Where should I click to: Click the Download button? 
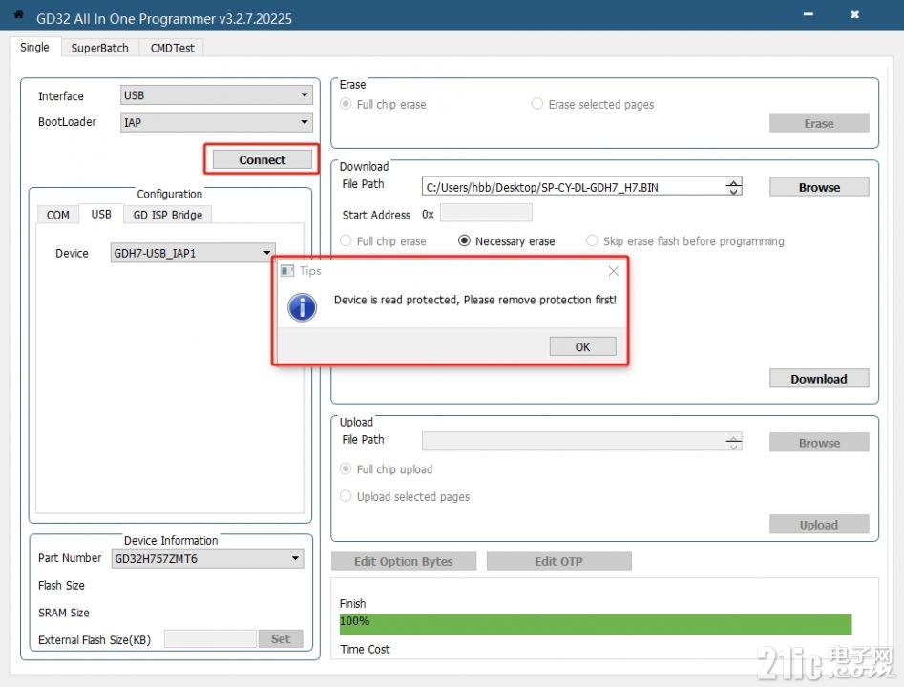[819, 378]
